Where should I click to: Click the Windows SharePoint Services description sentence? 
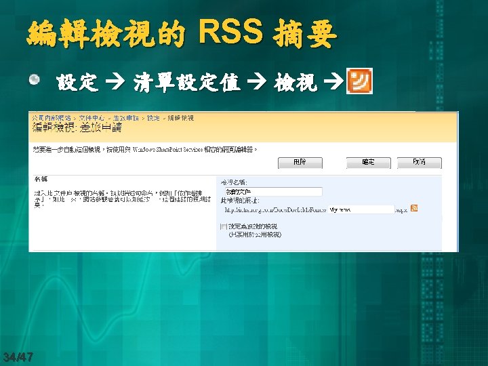pos(145,150)
